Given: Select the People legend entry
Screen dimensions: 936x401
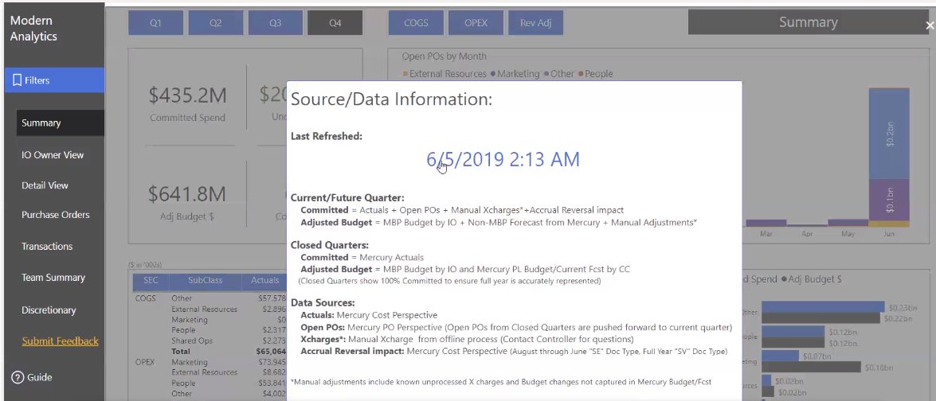Looking at the screenshot, I should (594, 74).
